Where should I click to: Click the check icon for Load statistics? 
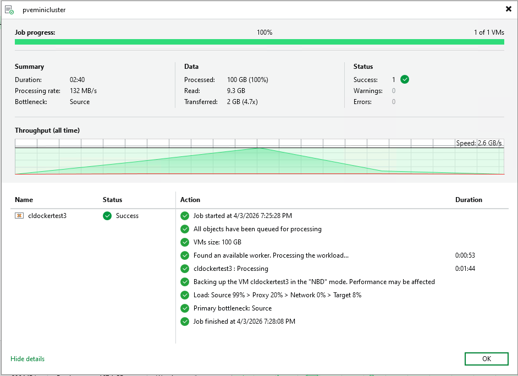tap(185, 295)
